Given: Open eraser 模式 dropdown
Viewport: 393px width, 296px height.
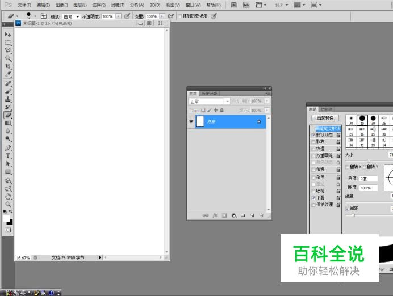Looking at the screenshot, I should point(71,16).
